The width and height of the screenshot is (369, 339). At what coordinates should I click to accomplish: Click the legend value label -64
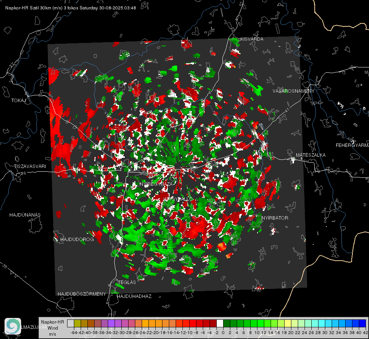(x=74, y=333)
